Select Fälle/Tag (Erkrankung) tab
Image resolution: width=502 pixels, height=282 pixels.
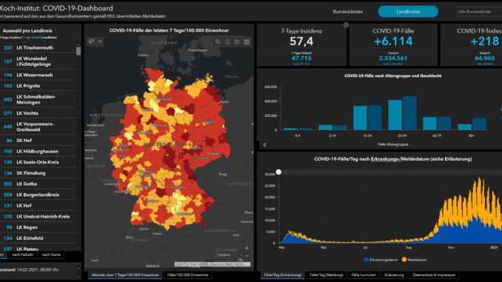pyautogui.click(x=283, y=275)
